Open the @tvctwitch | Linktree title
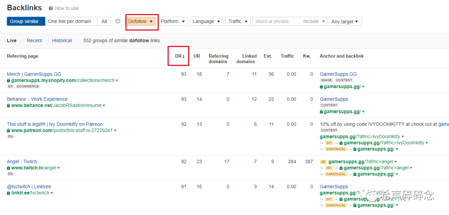Screen dimensions: 449x215 pos(29,187)
